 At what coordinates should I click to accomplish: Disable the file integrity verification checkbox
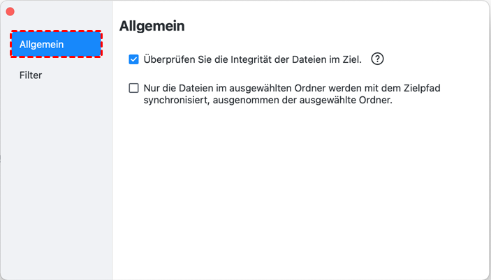tap(134, 59)
